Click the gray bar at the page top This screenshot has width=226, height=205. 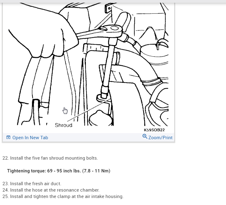pyautogui.click(x=113, y=1)
